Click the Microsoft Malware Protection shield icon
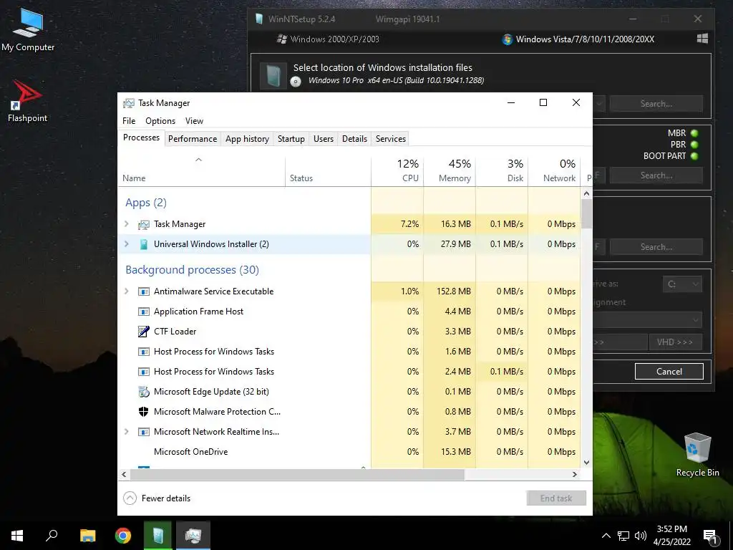733x550 pixels. (x=143, y=412)
